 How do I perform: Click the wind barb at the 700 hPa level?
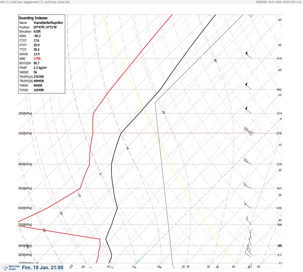[x=249, y=220]
